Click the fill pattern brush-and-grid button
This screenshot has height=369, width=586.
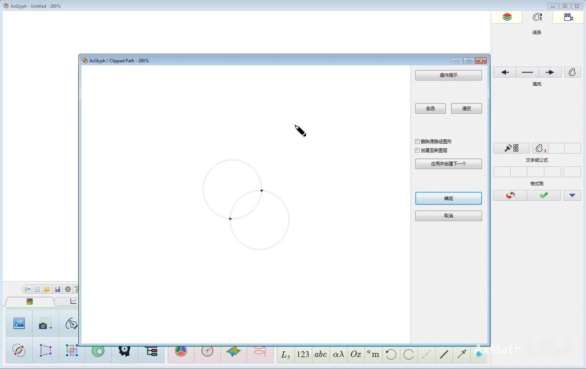coord(511,148)
